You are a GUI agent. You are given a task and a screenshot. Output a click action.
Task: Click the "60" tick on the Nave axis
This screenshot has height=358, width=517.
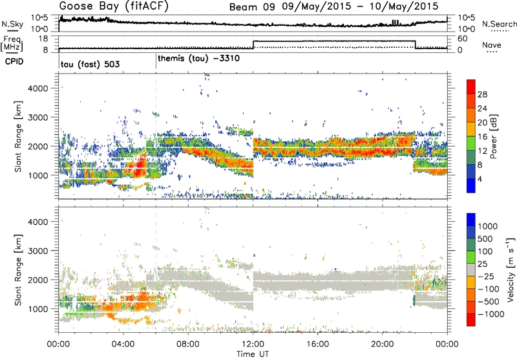(463, 39)
